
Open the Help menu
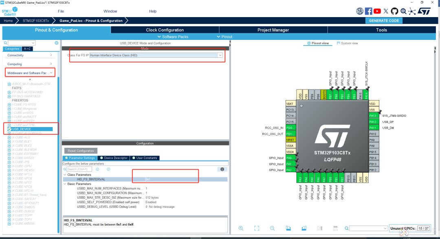pos(153,11)
